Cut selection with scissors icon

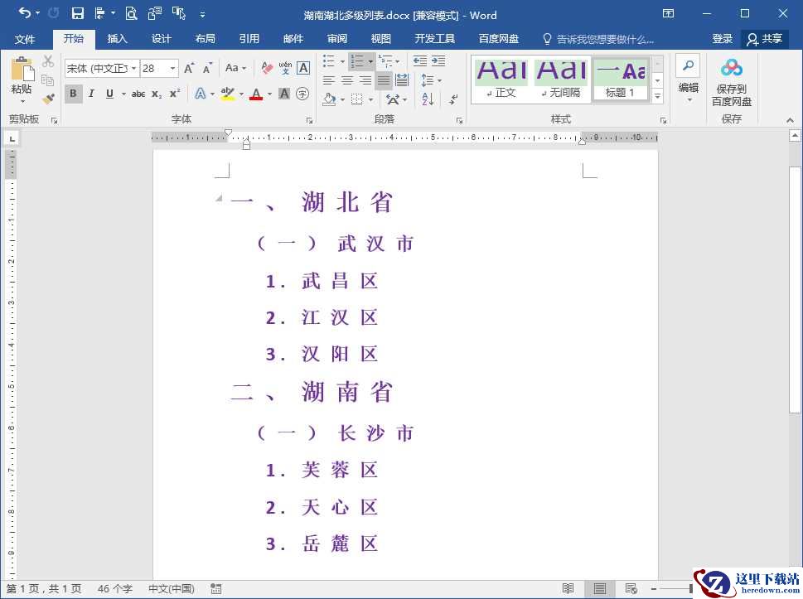pyautogui.click(x=48, y=61)
